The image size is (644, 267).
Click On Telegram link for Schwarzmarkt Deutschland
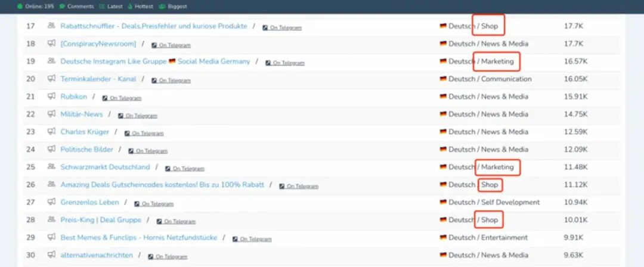click(x=184, y=169)
